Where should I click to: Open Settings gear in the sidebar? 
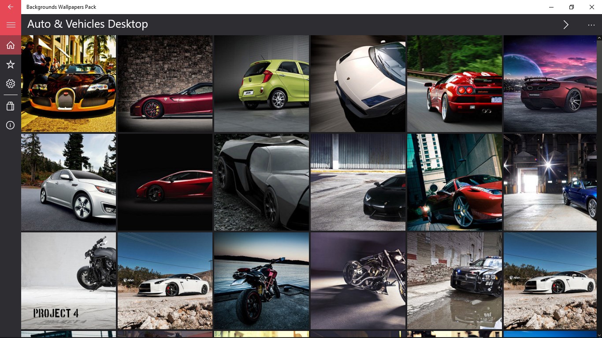pos(11,84)
